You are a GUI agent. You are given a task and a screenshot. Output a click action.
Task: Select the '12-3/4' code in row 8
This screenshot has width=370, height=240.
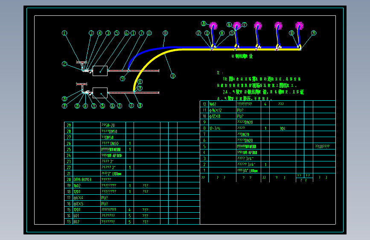[215, 129]
